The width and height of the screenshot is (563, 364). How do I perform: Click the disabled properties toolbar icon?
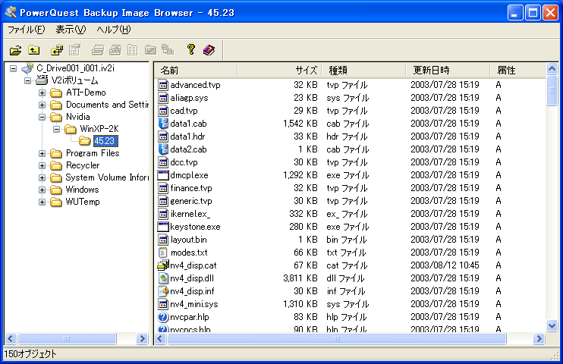pos(75,50)
